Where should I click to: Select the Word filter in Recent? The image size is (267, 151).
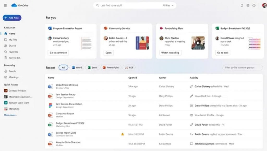click(77, 68)
